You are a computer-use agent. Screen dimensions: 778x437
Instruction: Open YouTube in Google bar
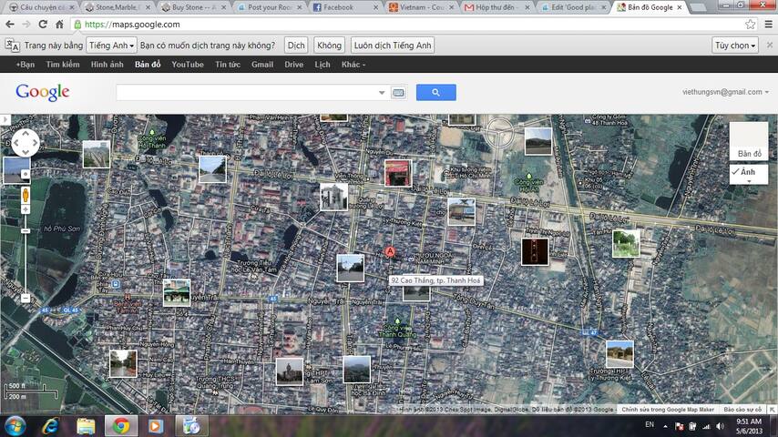(188, 65)
